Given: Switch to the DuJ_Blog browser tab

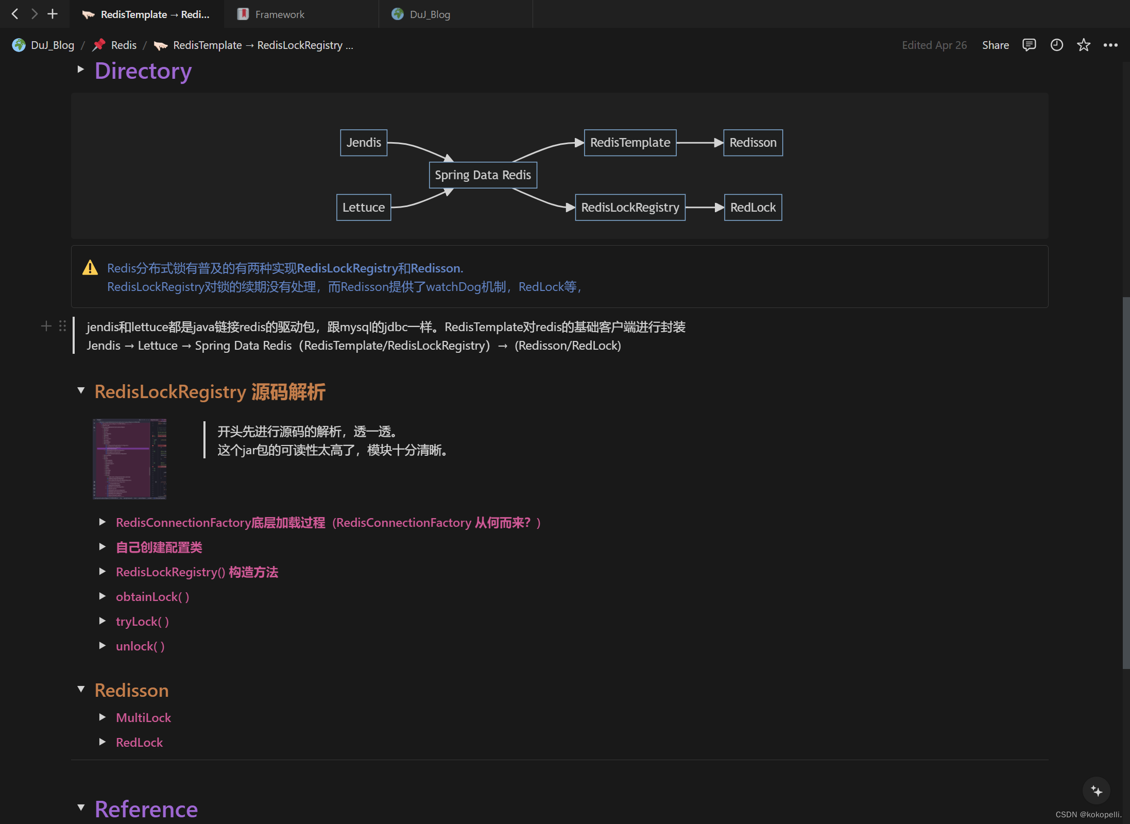Looking at the screenshot, I should 430,14.
